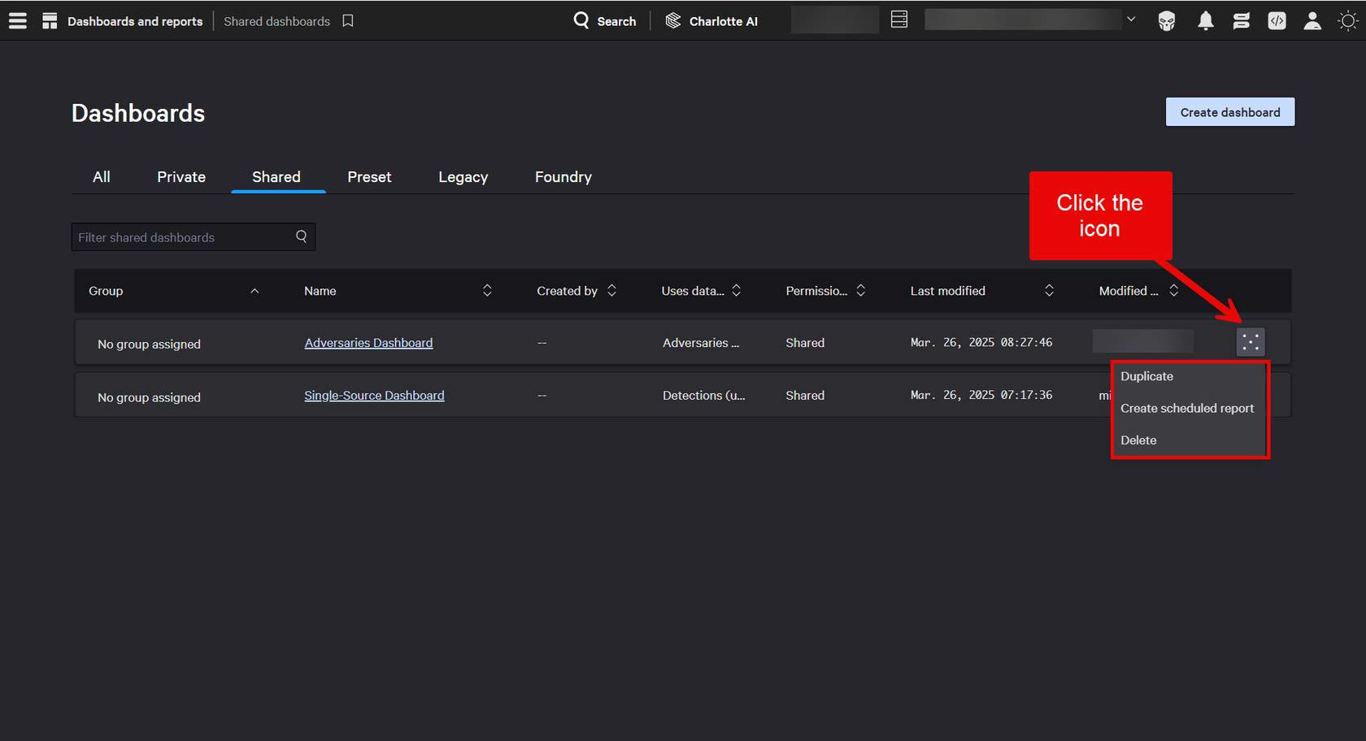The height and width of the screenshot is (741, 1366).
Task: Sort table by Name column
Action: (487, 291)
